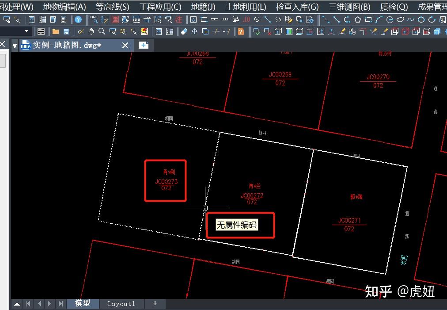
Task: Activate the Pan tool
Action: 91,31
